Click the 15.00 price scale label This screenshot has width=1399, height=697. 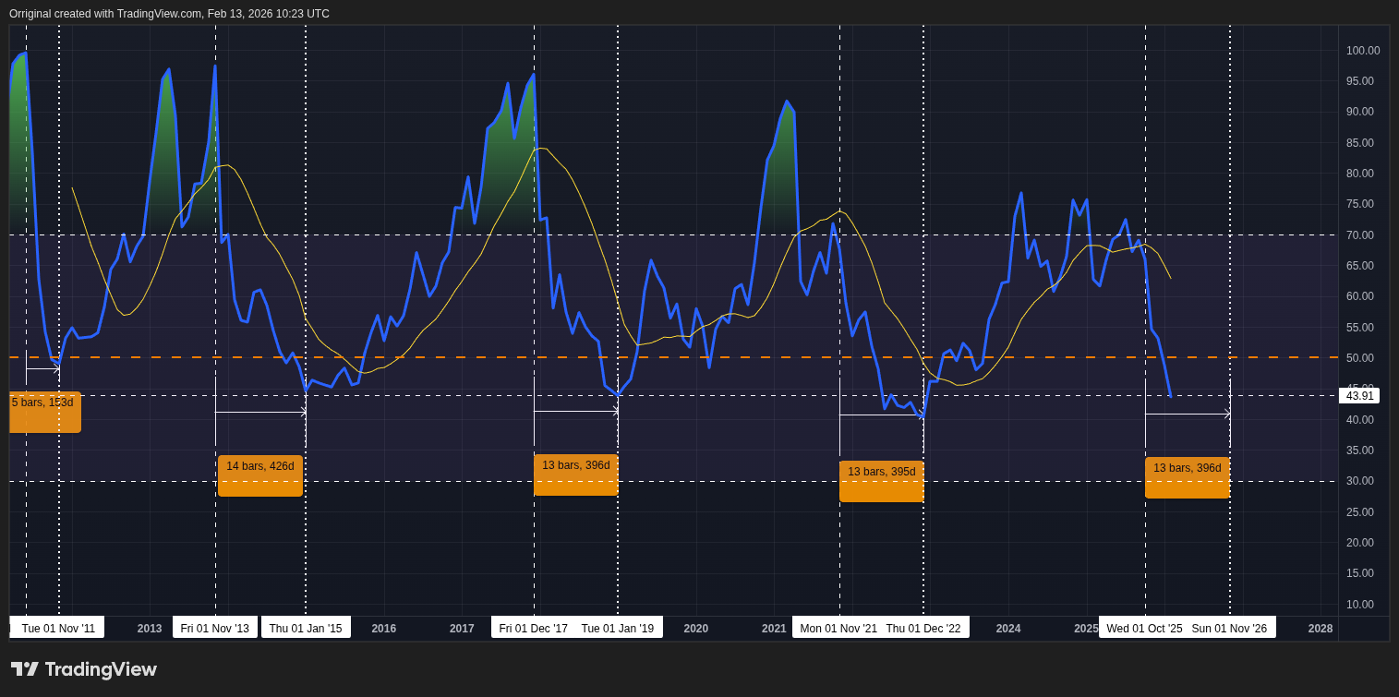click(x=1360, y=573)
